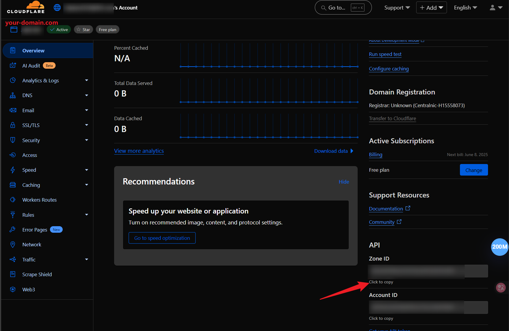This screenshot has height=331, width=509.
Task: Open Error Pages in the sidebar
Action: pyautogui.click(x=48, y=229)
